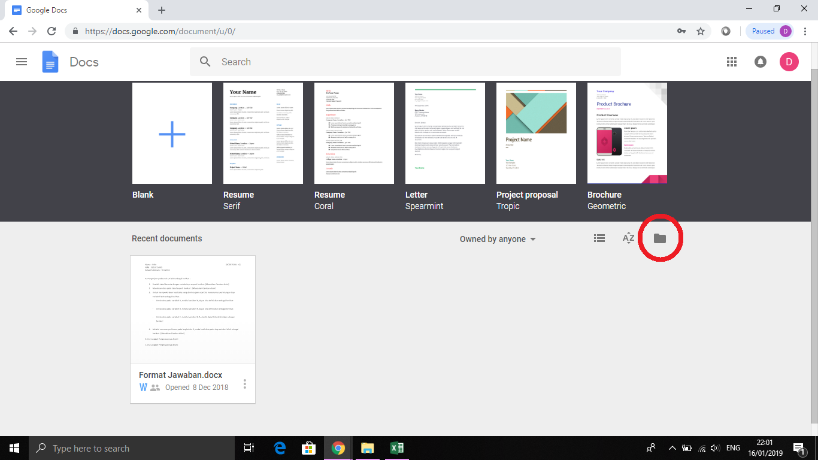Screen dimensions: 818x460
Task: Open the Google account avatar D
Action: pyautogui.click(x=789, y=62)
